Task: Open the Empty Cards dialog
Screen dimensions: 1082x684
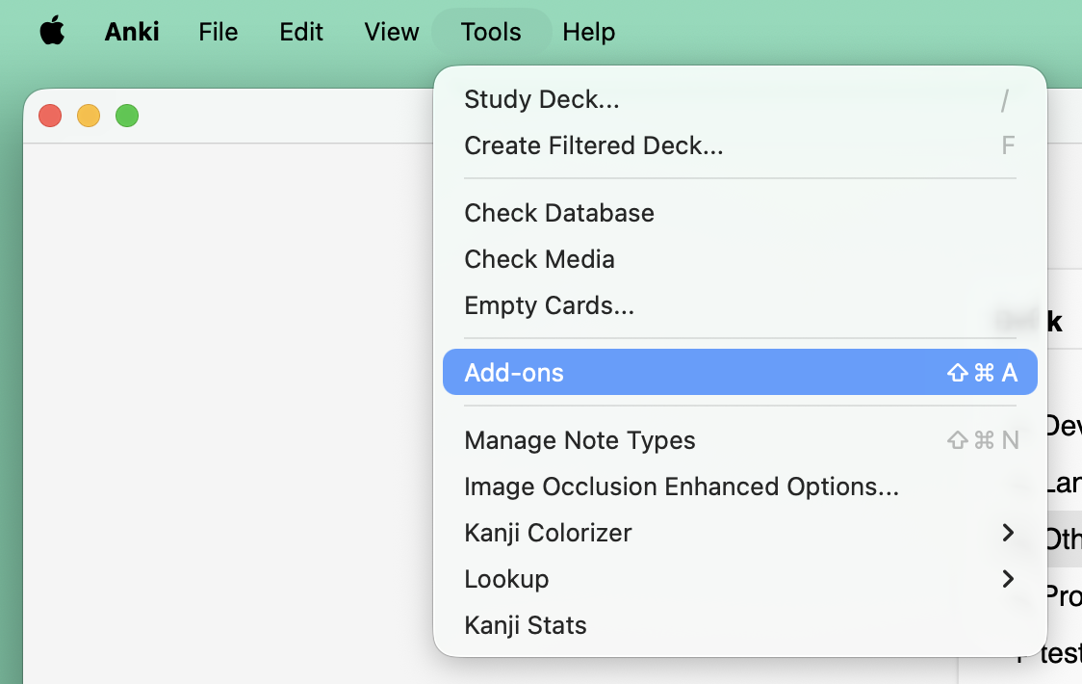Action: tap(550, 305)
